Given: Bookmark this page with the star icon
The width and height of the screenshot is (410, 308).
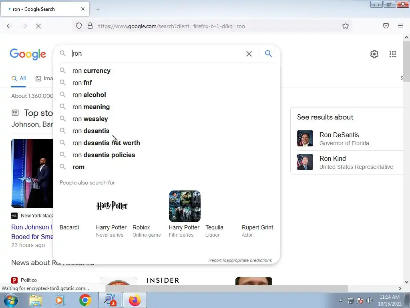Looking at the screenshot, I should tap(346, 26).
